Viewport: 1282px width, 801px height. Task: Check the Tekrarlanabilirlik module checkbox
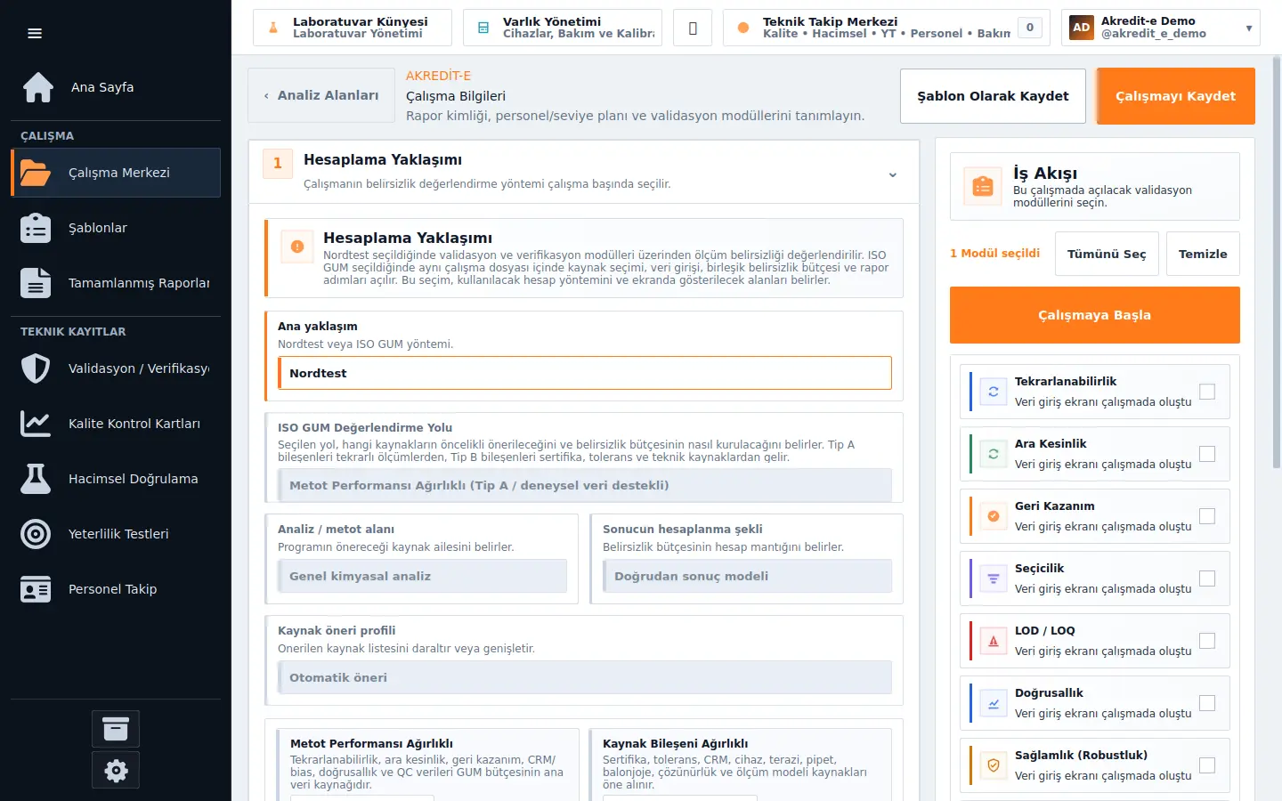tap(1207, 392)
